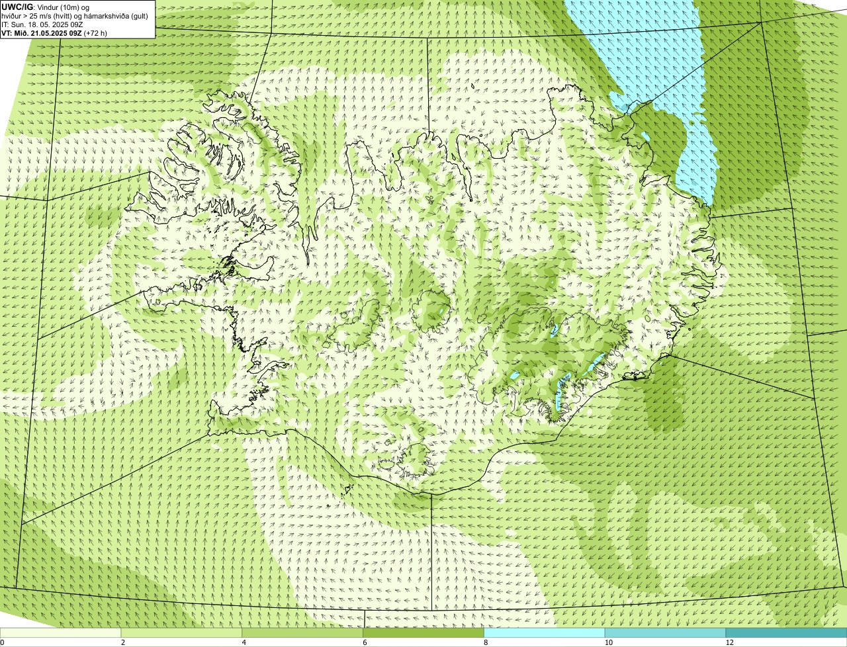The height and width of the screenshot is (647, 847).
Task: Click the dark green color bar segment between 6 and 8
Action: tap(424, 633)
